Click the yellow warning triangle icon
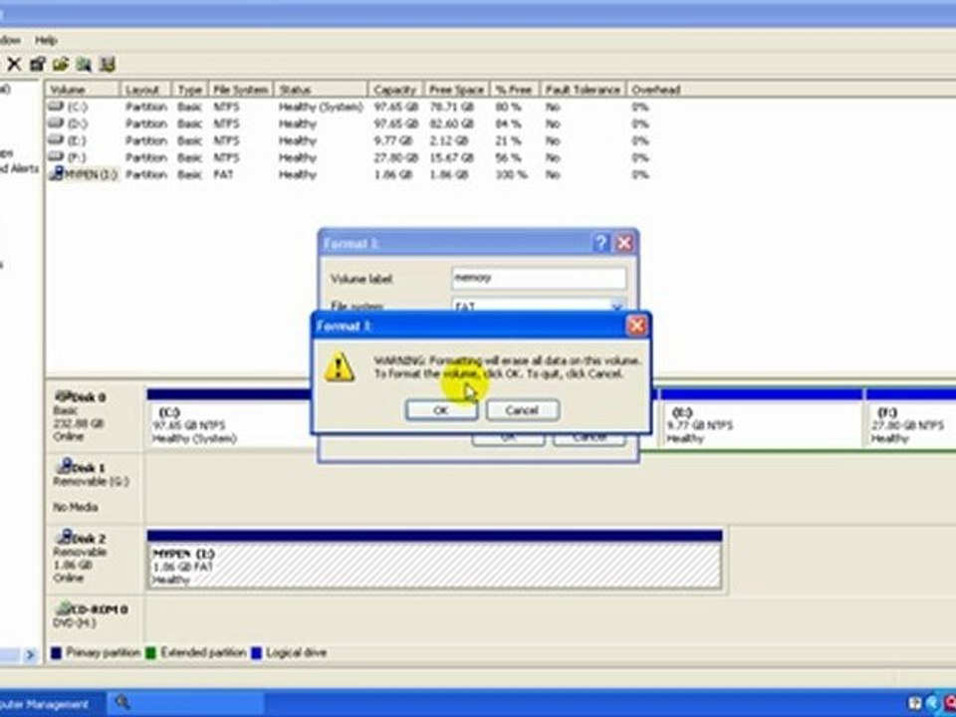956x717 pixels. click(x=339, y=367)
